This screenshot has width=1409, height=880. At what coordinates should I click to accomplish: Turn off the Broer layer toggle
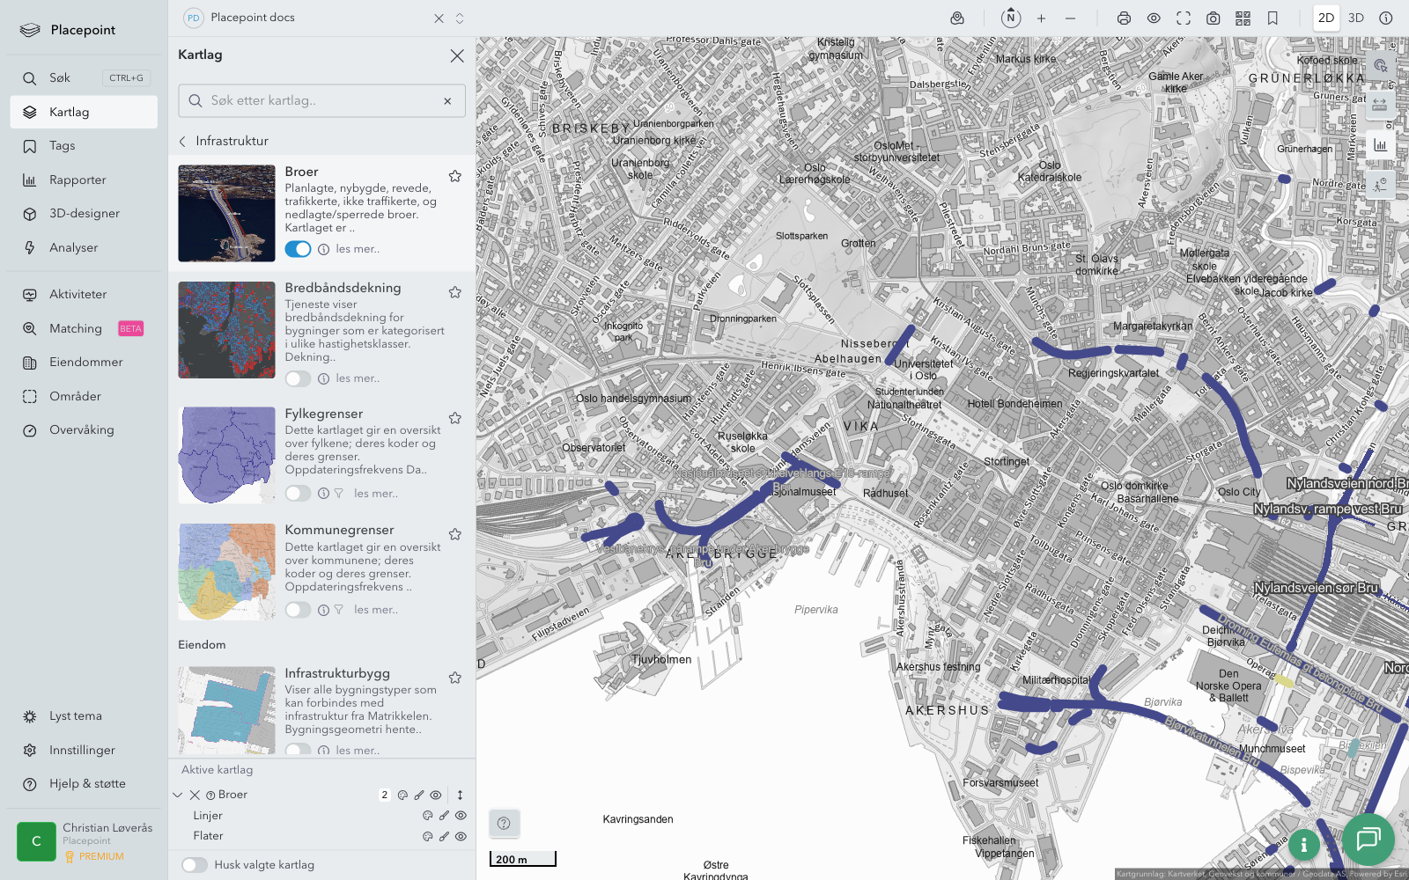[298, 249]
